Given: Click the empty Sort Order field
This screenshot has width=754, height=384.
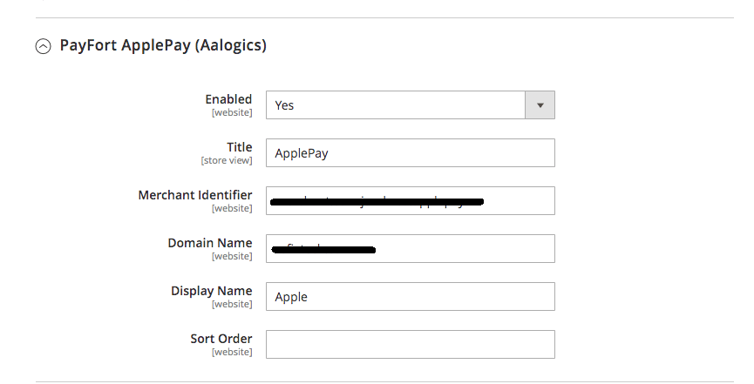Looking at the screenshot, I should point(411,344).
